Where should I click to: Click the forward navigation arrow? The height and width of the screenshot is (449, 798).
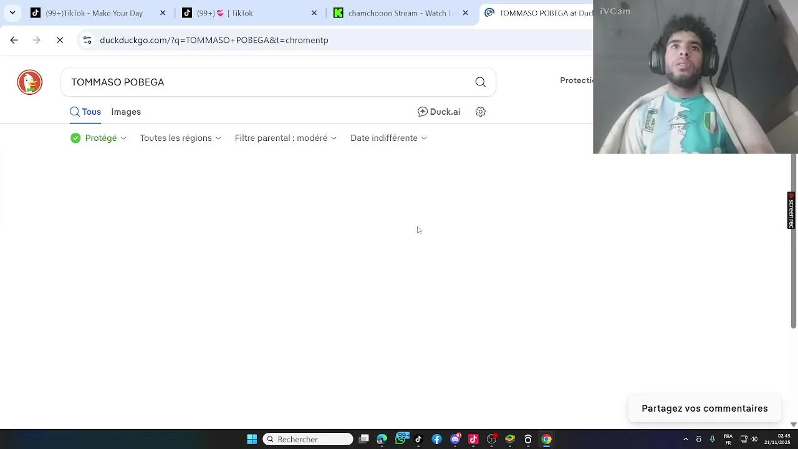click(37, 40)
